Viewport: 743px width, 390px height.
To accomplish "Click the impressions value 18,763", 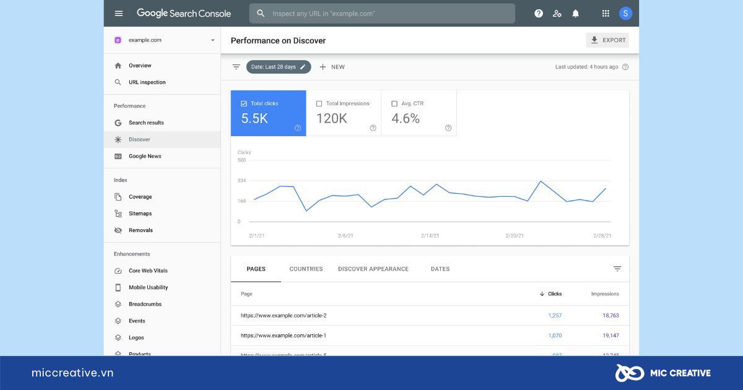I will click(610, 316).
